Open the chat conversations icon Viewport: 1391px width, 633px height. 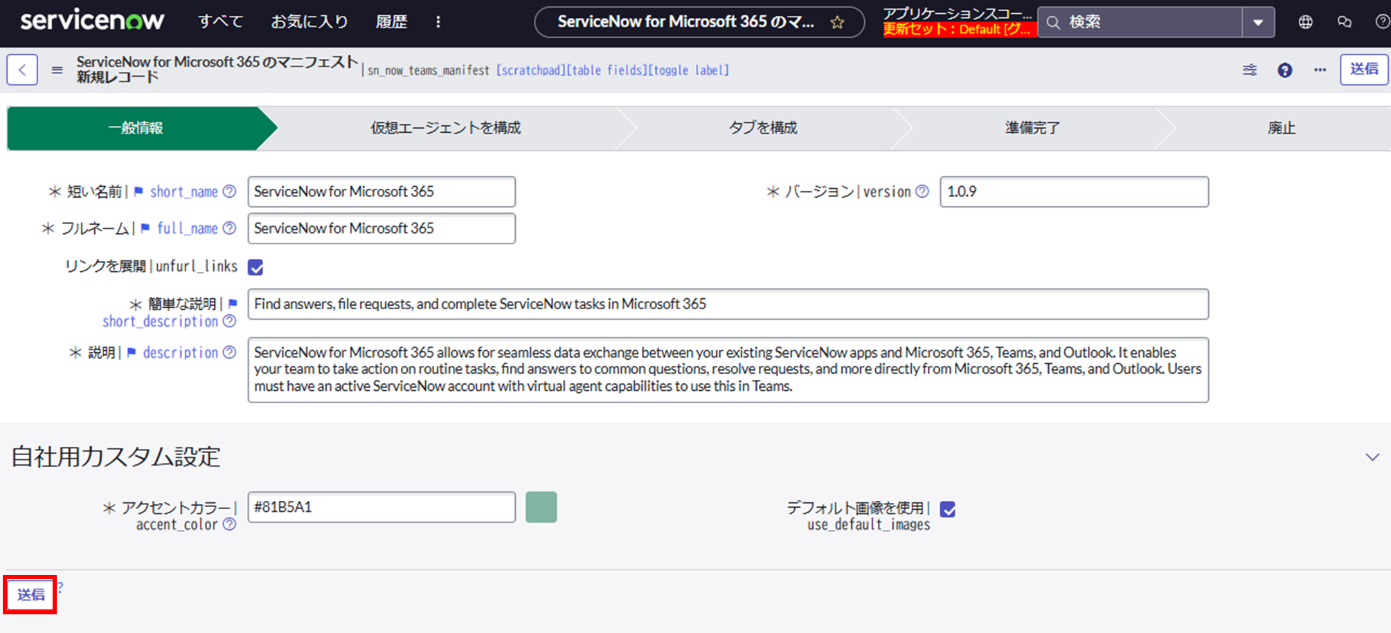(1345, 22)
